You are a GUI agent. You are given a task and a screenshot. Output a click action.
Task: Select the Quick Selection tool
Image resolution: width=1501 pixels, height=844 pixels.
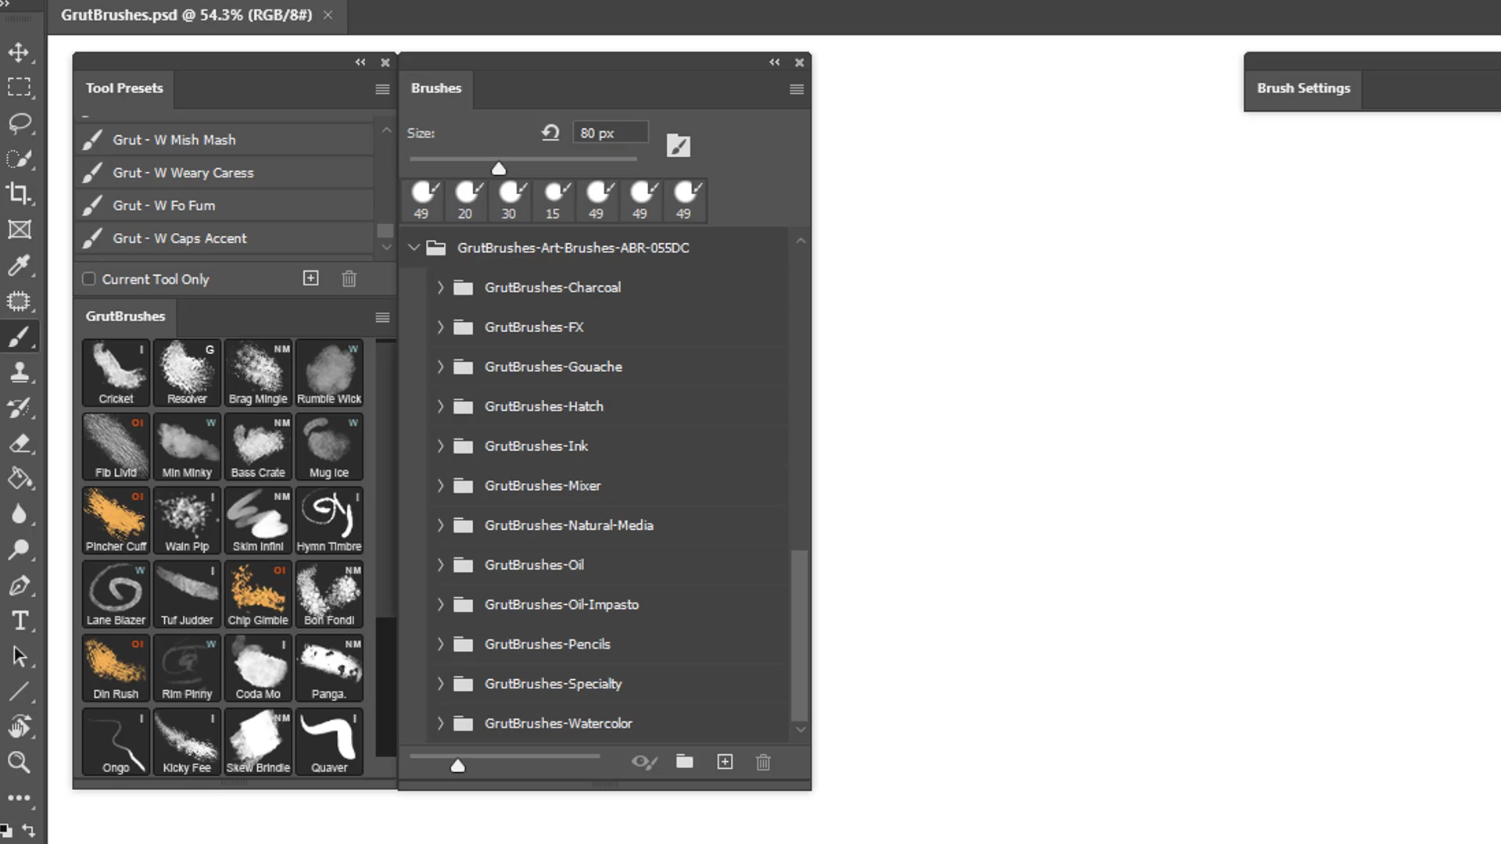[19, 159]
